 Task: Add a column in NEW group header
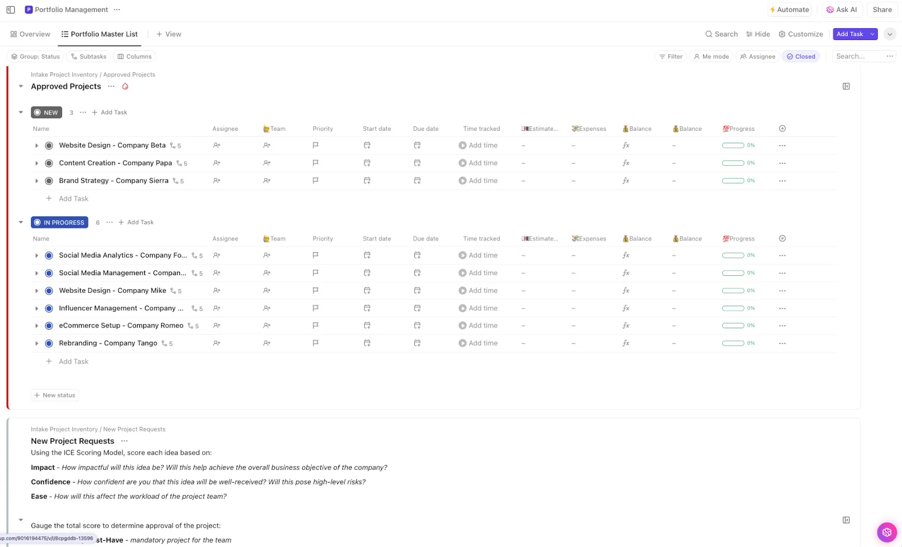pos(782,129)
